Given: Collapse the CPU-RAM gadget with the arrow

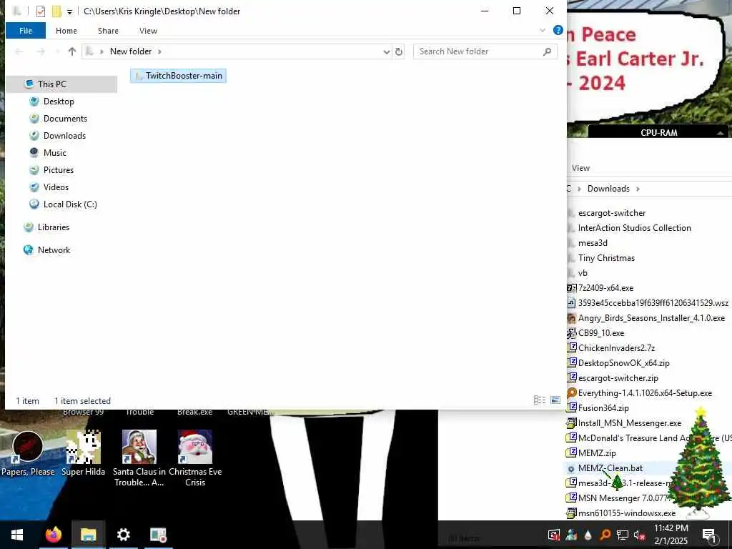Looking at the screenshot, I should click(x=721, y=133).
